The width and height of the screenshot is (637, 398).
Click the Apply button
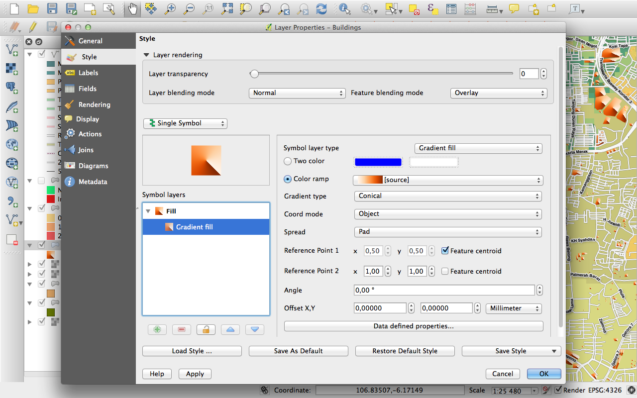(195, 374)
